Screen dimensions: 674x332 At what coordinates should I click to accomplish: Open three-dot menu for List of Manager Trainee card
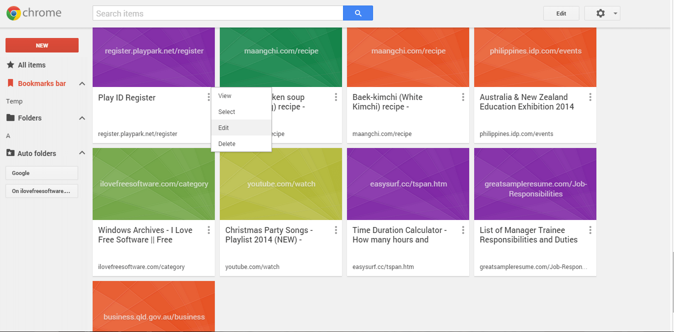pyautogui.click(x=590, y=230)
